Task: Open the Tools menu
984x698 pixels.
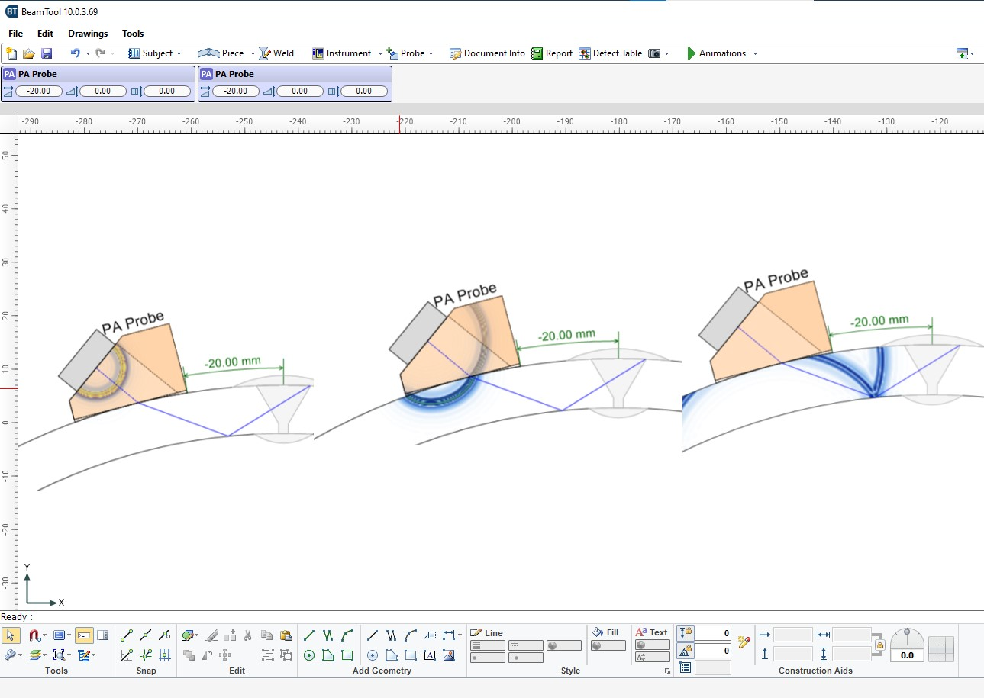Action: [x=133, y=34]
